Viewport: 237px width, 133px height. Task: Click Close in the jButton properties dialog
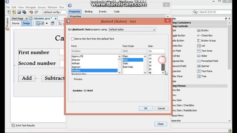click(x=160, y=124)
